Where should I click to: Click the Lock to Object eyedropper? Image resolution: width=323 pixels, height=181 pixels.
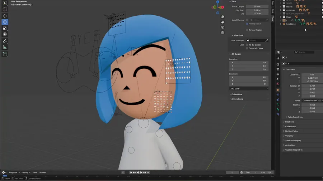(267, 41)
